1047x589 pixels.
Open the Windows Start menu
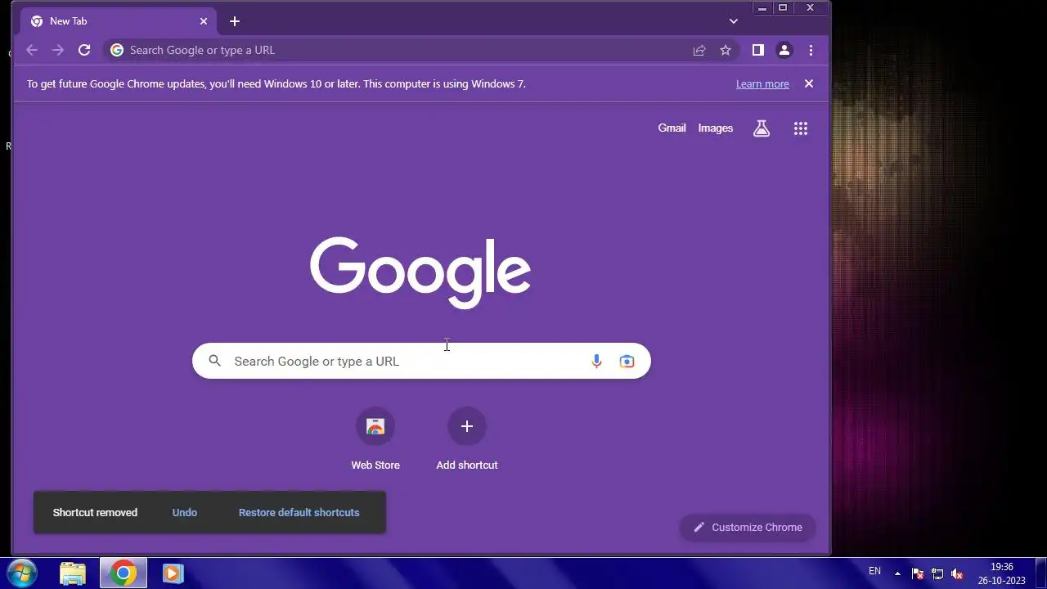[22, 573]
